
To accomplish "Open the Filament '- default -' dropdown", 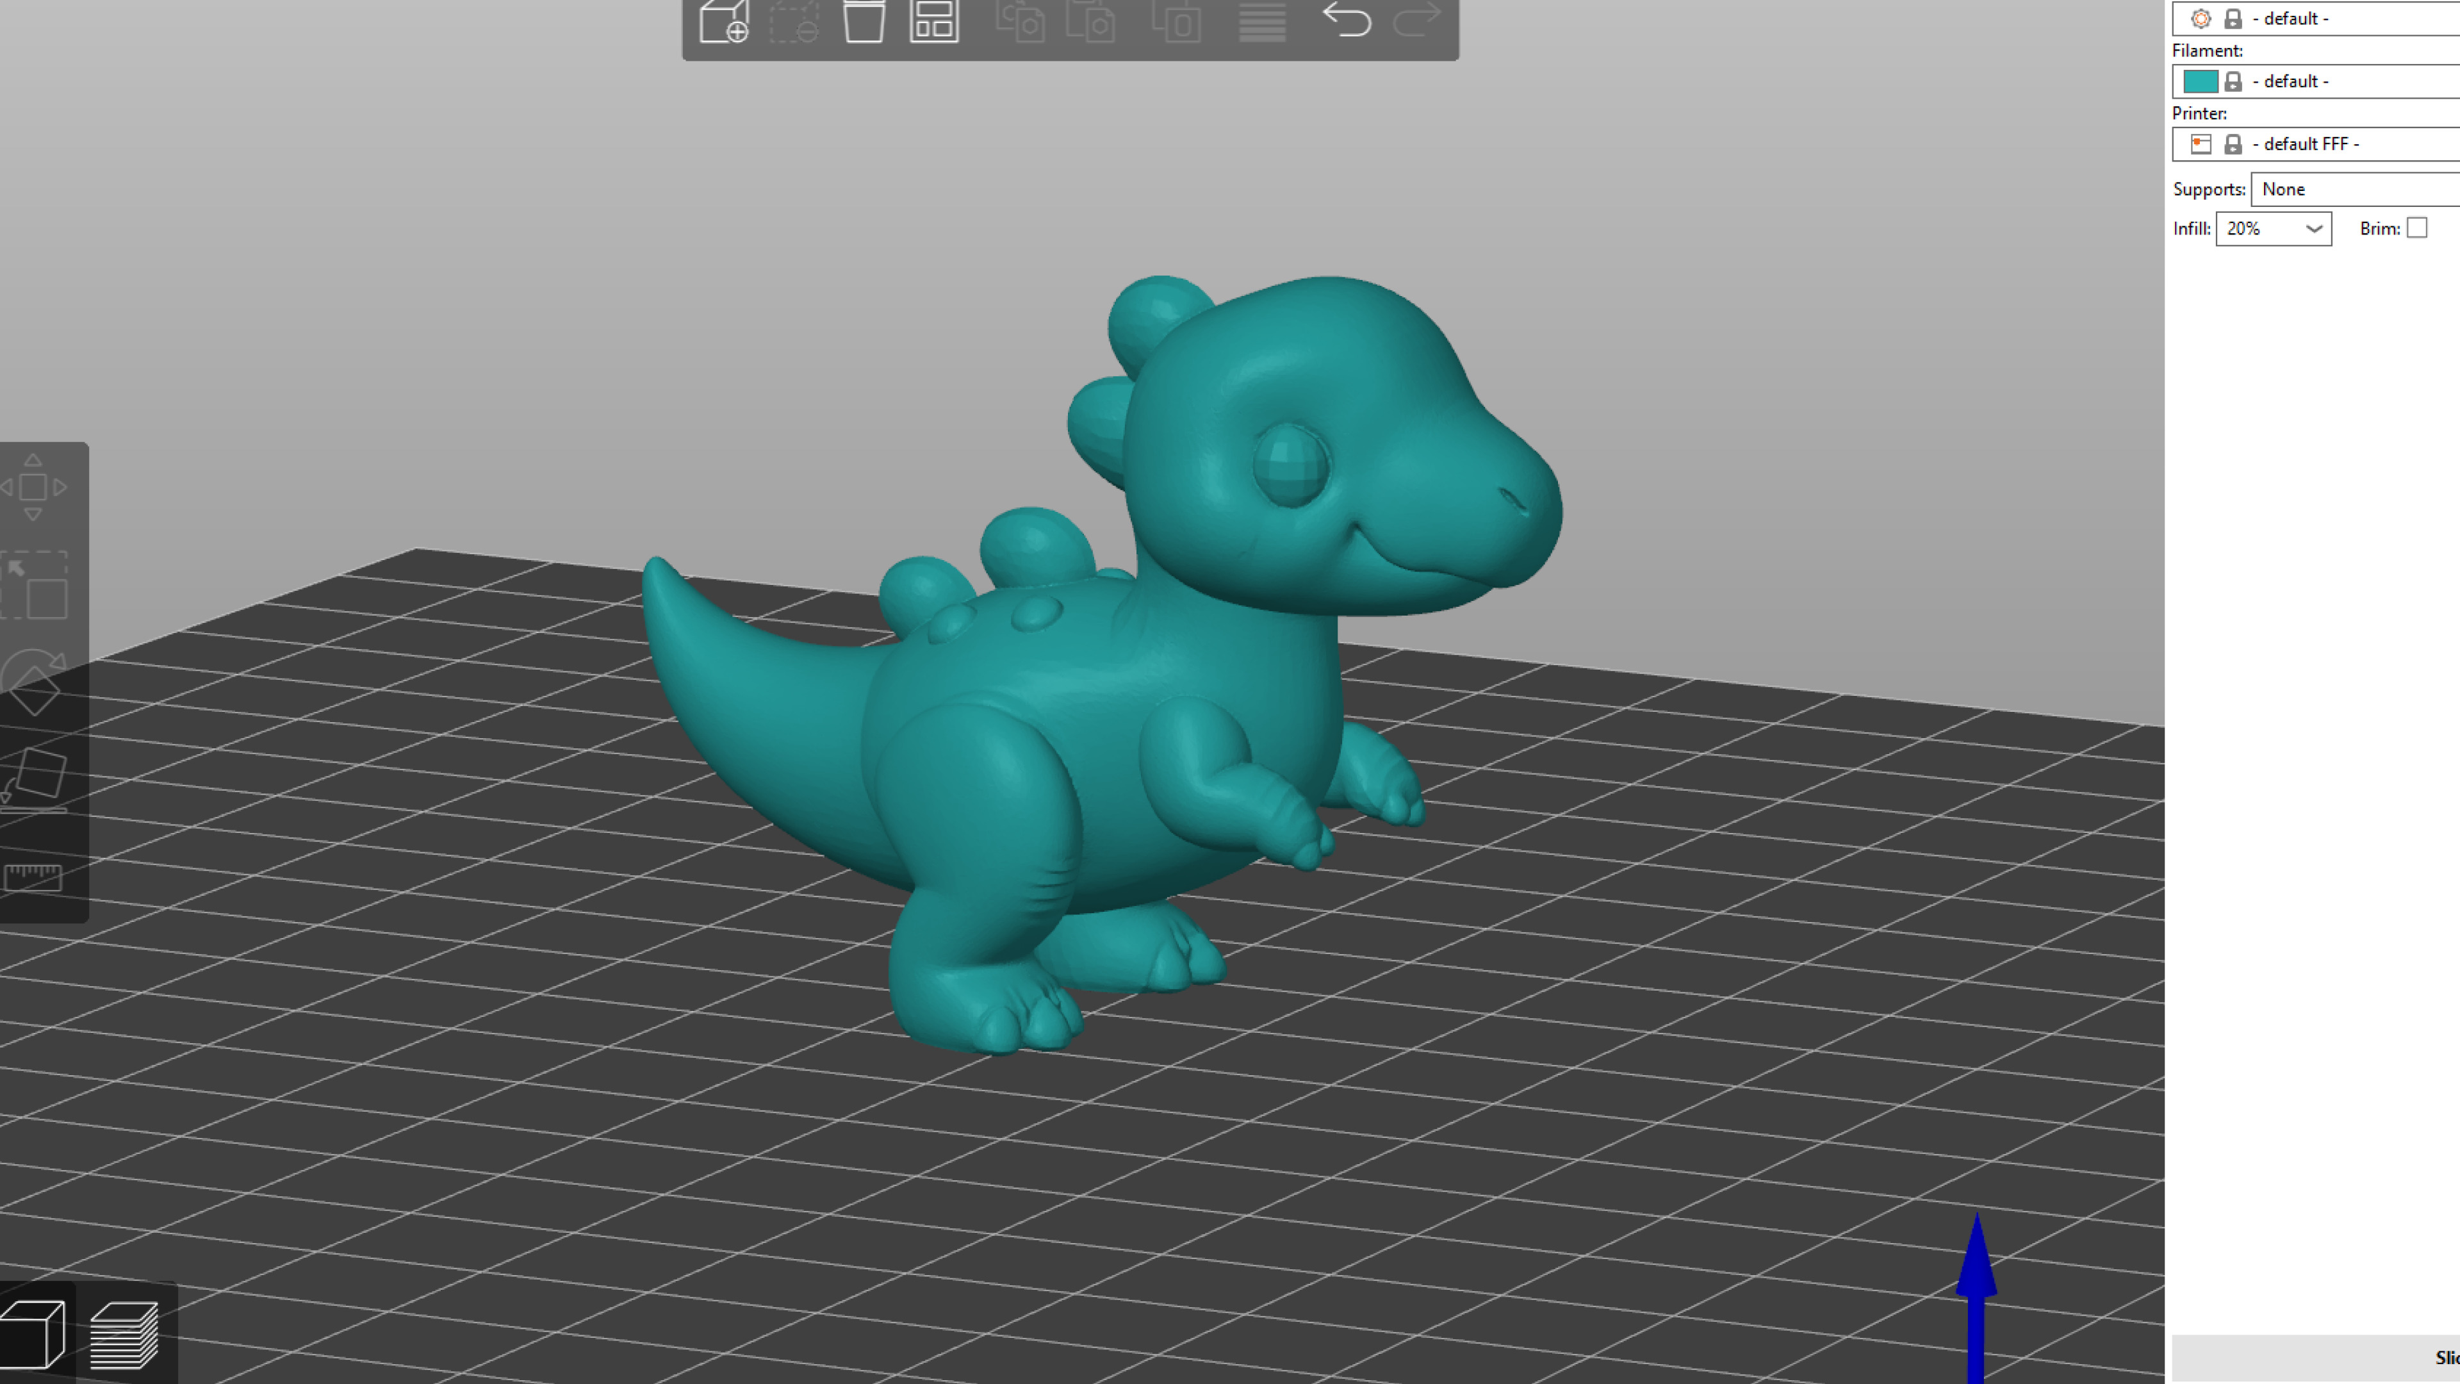I will pyautogui.click(x=2316, y=81).
